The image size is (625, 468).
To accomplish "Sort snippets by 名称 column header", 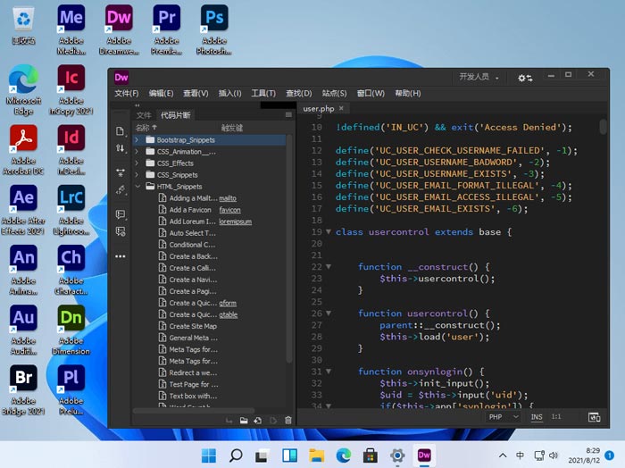I will [x=146, y=128].
